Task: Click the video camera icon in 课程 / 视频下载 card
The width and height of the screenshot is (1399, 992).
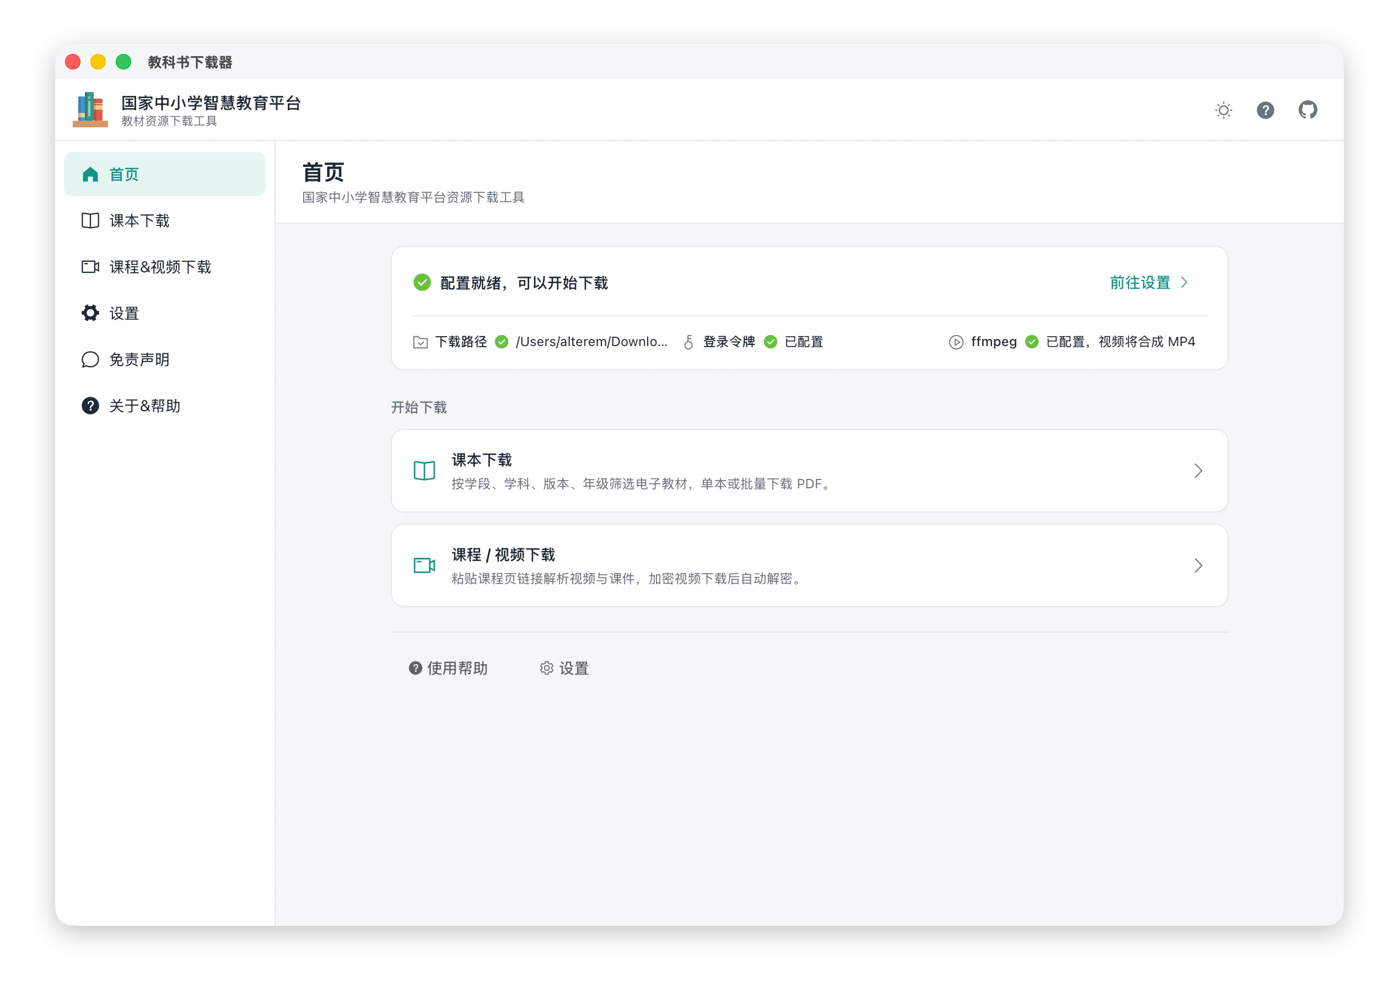Action: coord(424,565)
